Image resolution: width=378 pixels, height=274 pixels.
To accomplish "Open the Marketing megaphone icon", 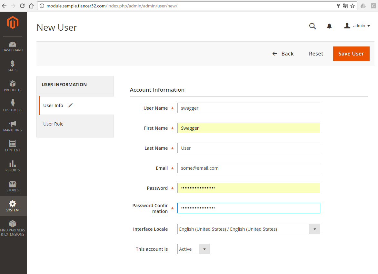I will (13, 124).
